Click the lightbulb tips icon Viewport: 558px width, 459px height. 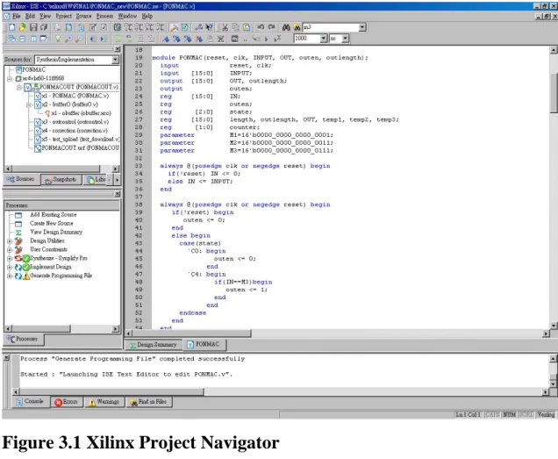pyautogui.click(x=58, y=39)
